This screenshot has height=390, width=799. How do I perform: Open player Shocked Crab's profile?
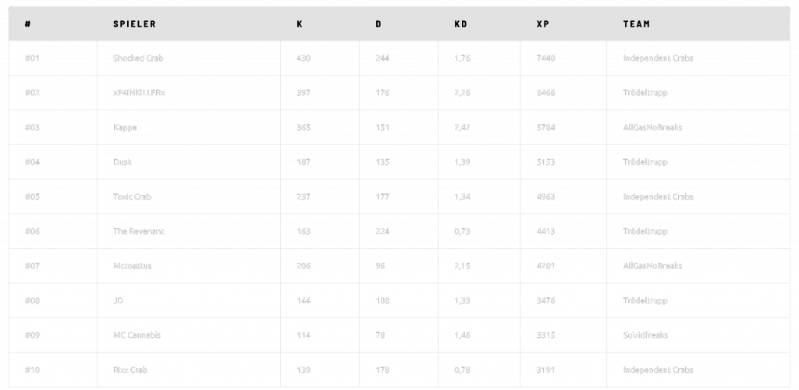138,58
